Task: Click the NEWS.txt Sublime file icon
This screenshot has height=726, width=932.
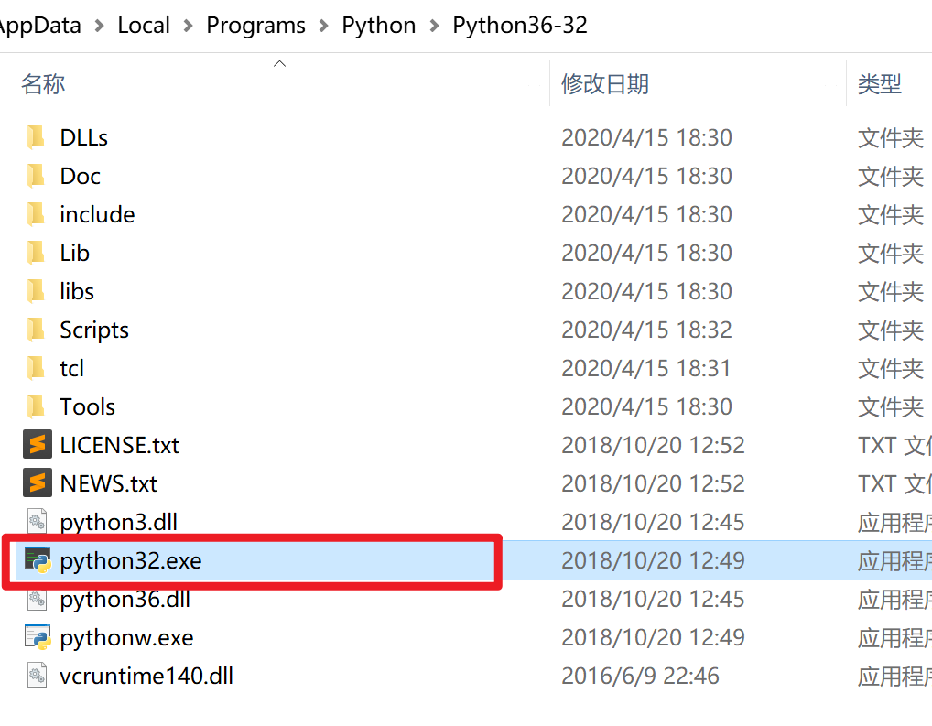Action: click(37, 483)
